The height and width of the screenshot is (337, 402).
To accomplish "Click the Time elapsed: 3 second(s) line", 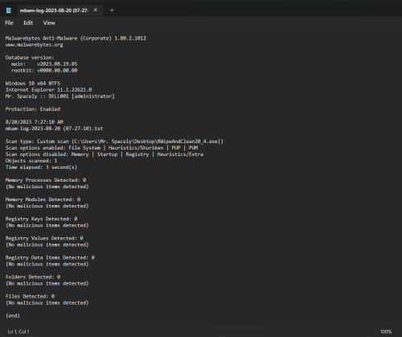I will point(41,167).
